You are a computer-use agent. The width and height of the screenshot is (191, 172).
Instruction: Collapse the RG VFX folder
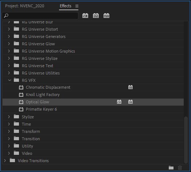pyautogui.click(x=9, y=80)
